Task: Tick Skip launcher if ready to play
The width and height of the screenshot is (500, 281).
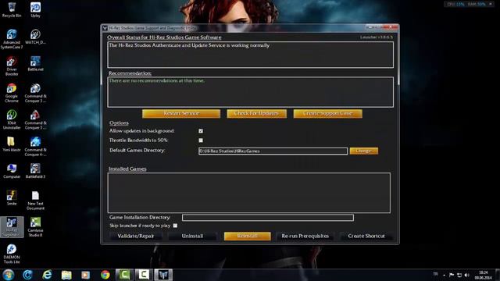Action: (x=175, y=226)
